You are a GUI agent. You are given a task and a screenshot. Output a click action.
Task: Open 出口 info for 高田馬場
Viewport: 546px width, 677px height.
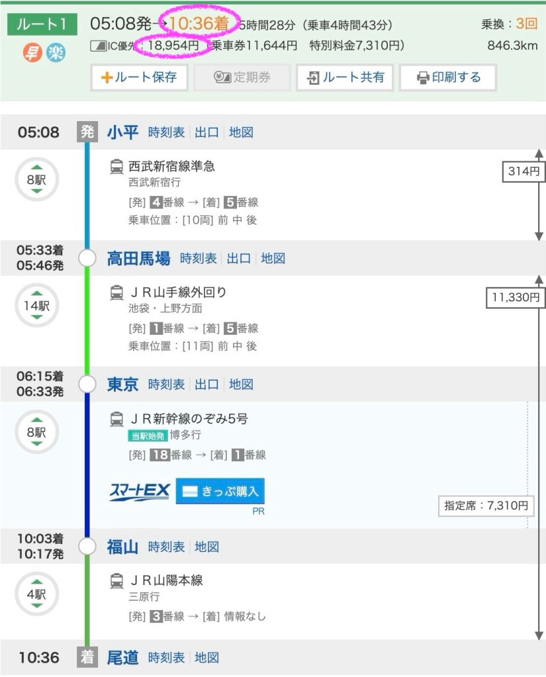[x=238, y=259]
